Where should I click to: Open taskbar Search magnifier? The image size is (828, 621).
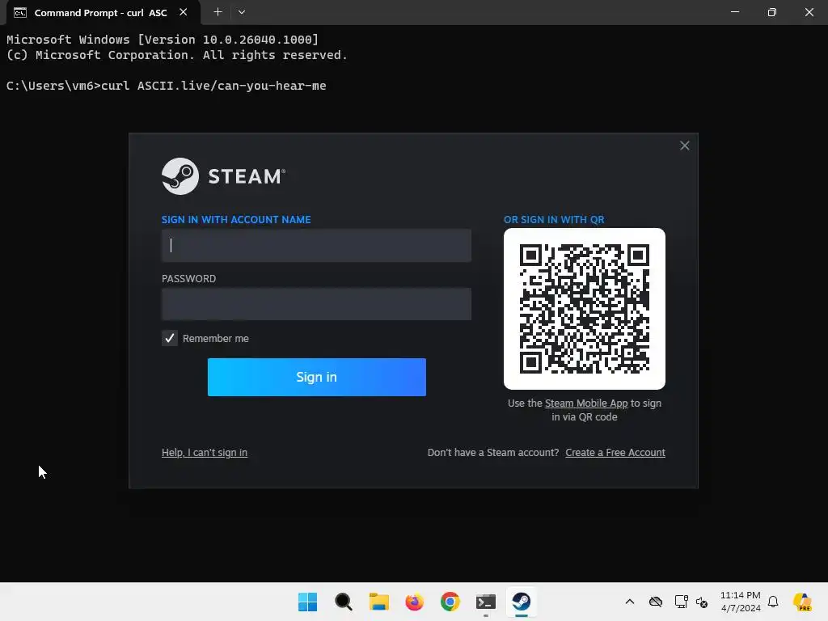[x=343, y=602]
